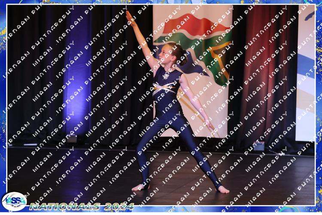Click the floor stage light at left
The image size is (322, 215).
72,139
